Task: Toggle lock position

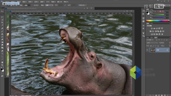Action: (156, 46)
